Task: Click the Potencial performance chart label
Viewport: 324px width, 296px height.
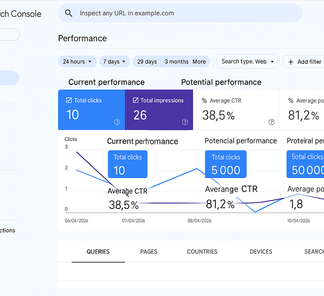Action: coord(241,141)
